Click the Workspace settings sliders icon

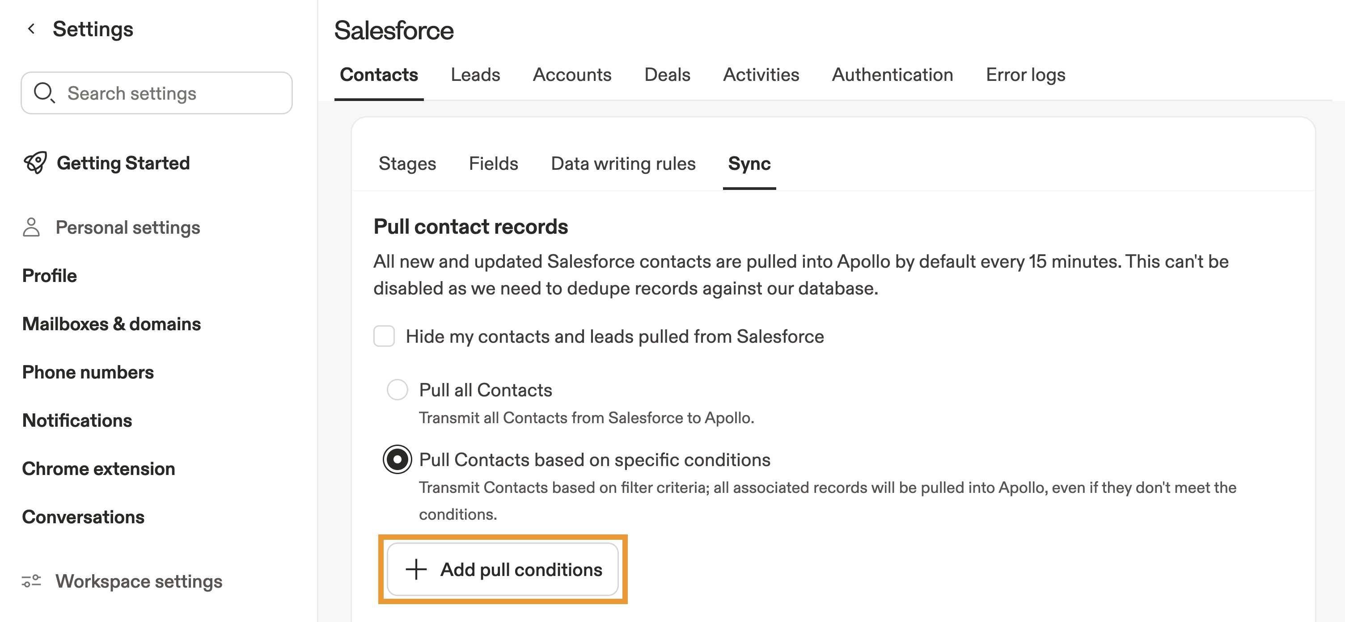coord(31,581)
